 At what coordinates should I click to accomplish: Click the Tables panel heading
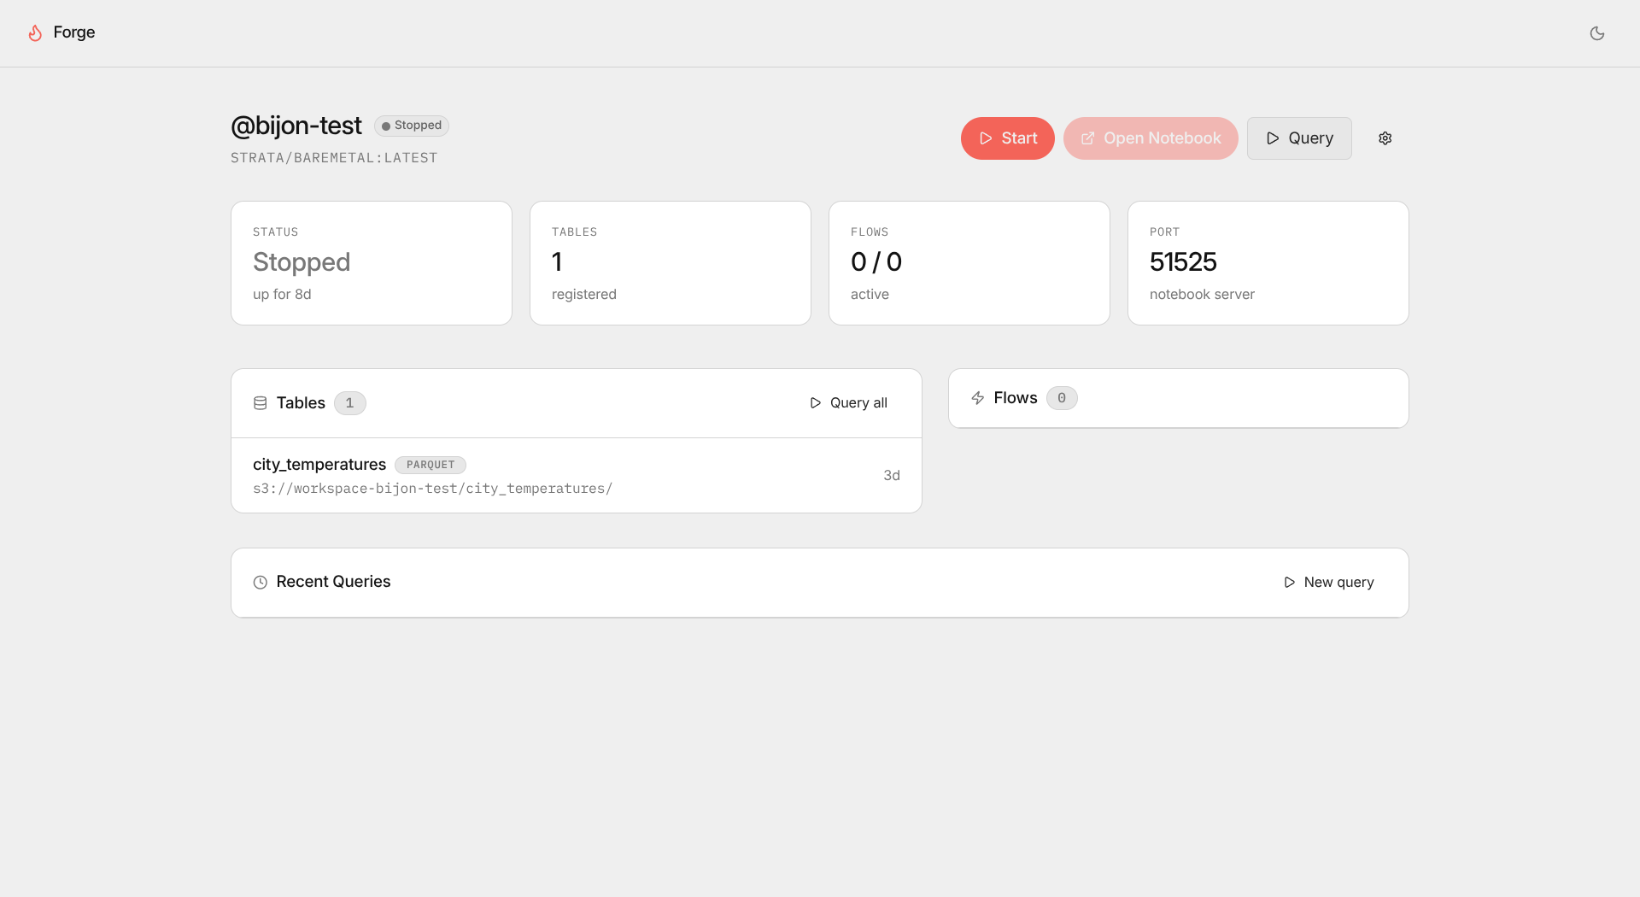[301, 403]
